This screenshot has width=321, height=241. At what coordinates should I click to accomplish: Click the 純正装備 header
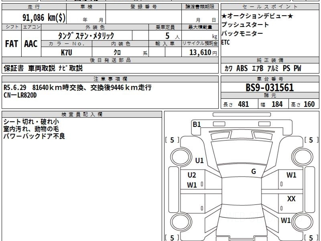(x=270, y=60)
